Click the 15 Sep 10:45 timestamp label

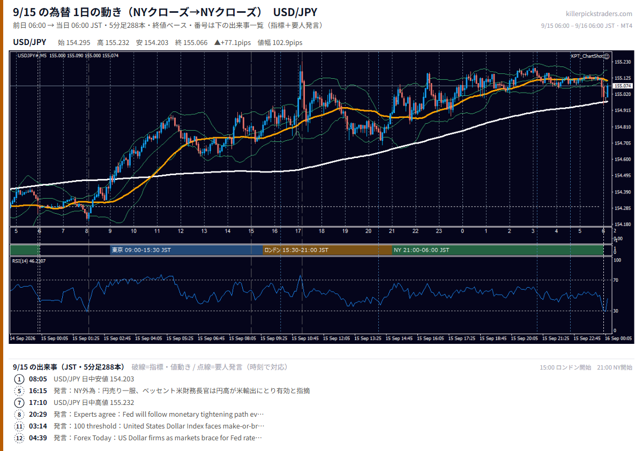305,339
